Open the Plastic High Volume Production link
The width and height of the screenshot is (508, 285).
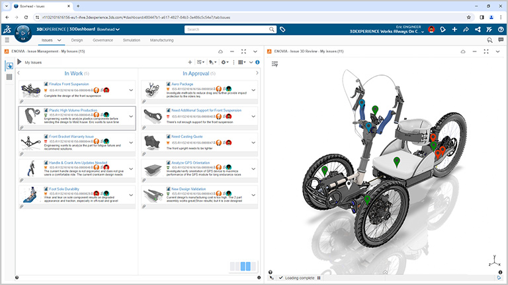(x=73, y=110)
